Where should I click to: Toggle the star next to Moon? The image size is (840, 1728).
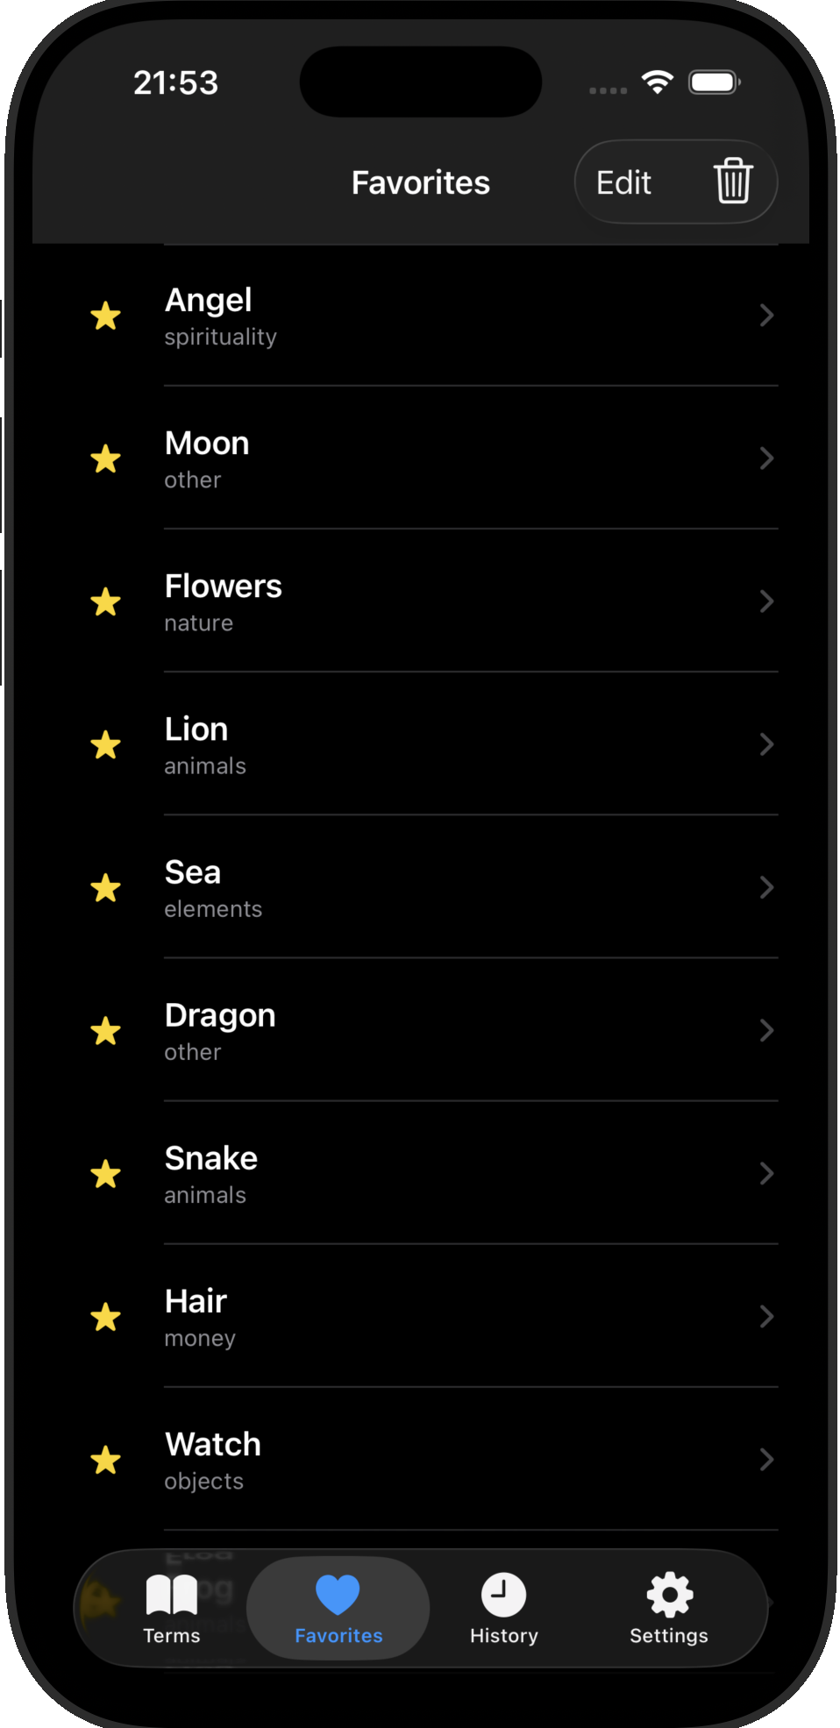click(x=106, y=459)
